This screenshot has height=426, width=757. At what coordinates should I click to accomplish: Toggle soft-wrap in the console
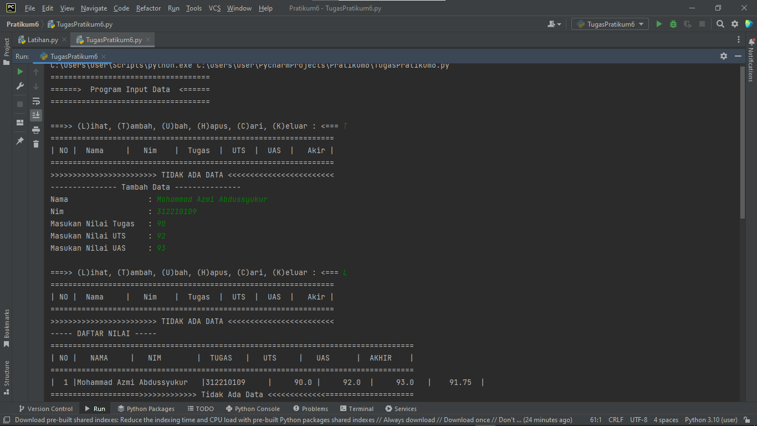(36, 101)
